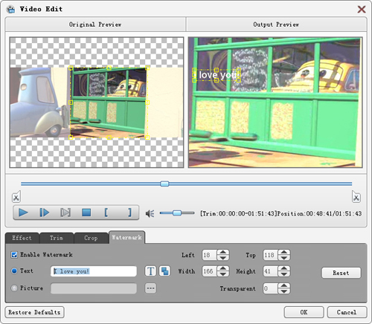The image size is (372, 324).
Task: Click the Reset button
Action: point(341,273)
